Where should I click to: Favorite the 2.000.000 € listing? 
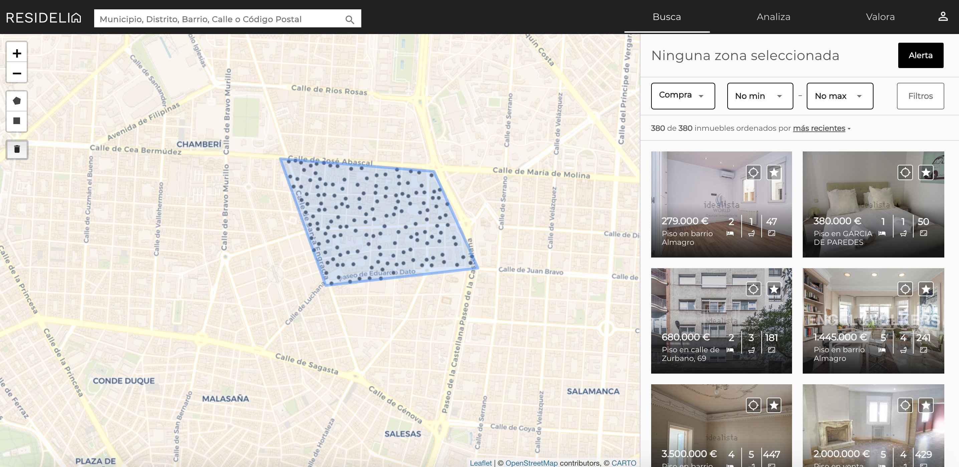926,405
